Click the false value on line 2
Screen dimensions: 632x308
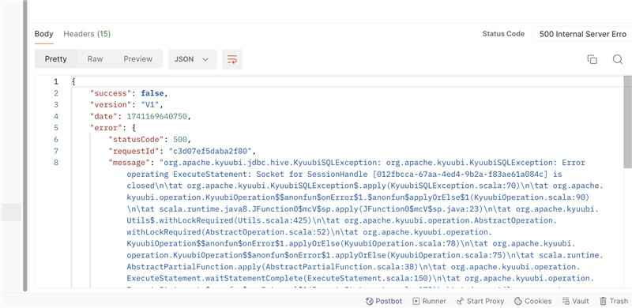tap(152, 93)
